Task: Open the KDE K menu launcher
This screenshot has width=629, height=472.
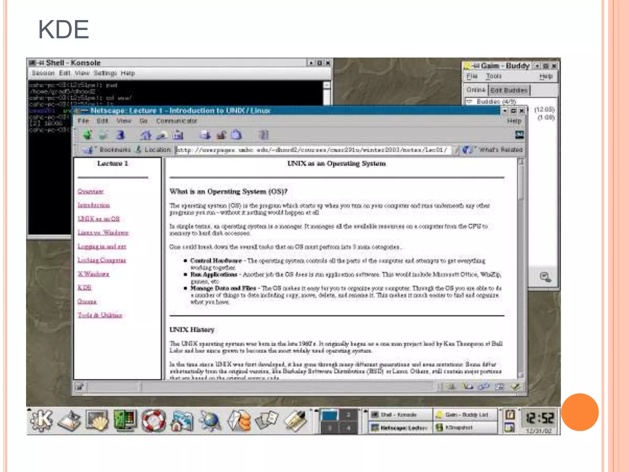Action: tap(41, 420)
